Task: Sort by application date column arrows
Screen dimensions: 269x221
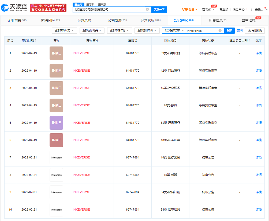Action: click(x=36, y=41)
